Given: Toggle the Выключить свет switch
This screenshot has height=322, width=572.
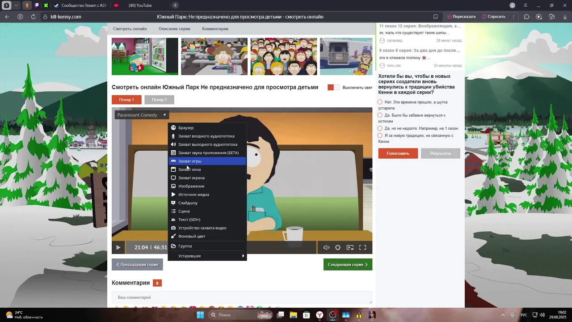Looking at the screenshot, I should 333,87.
